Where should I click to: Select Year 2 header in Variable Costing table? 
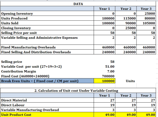pos(126,95)
